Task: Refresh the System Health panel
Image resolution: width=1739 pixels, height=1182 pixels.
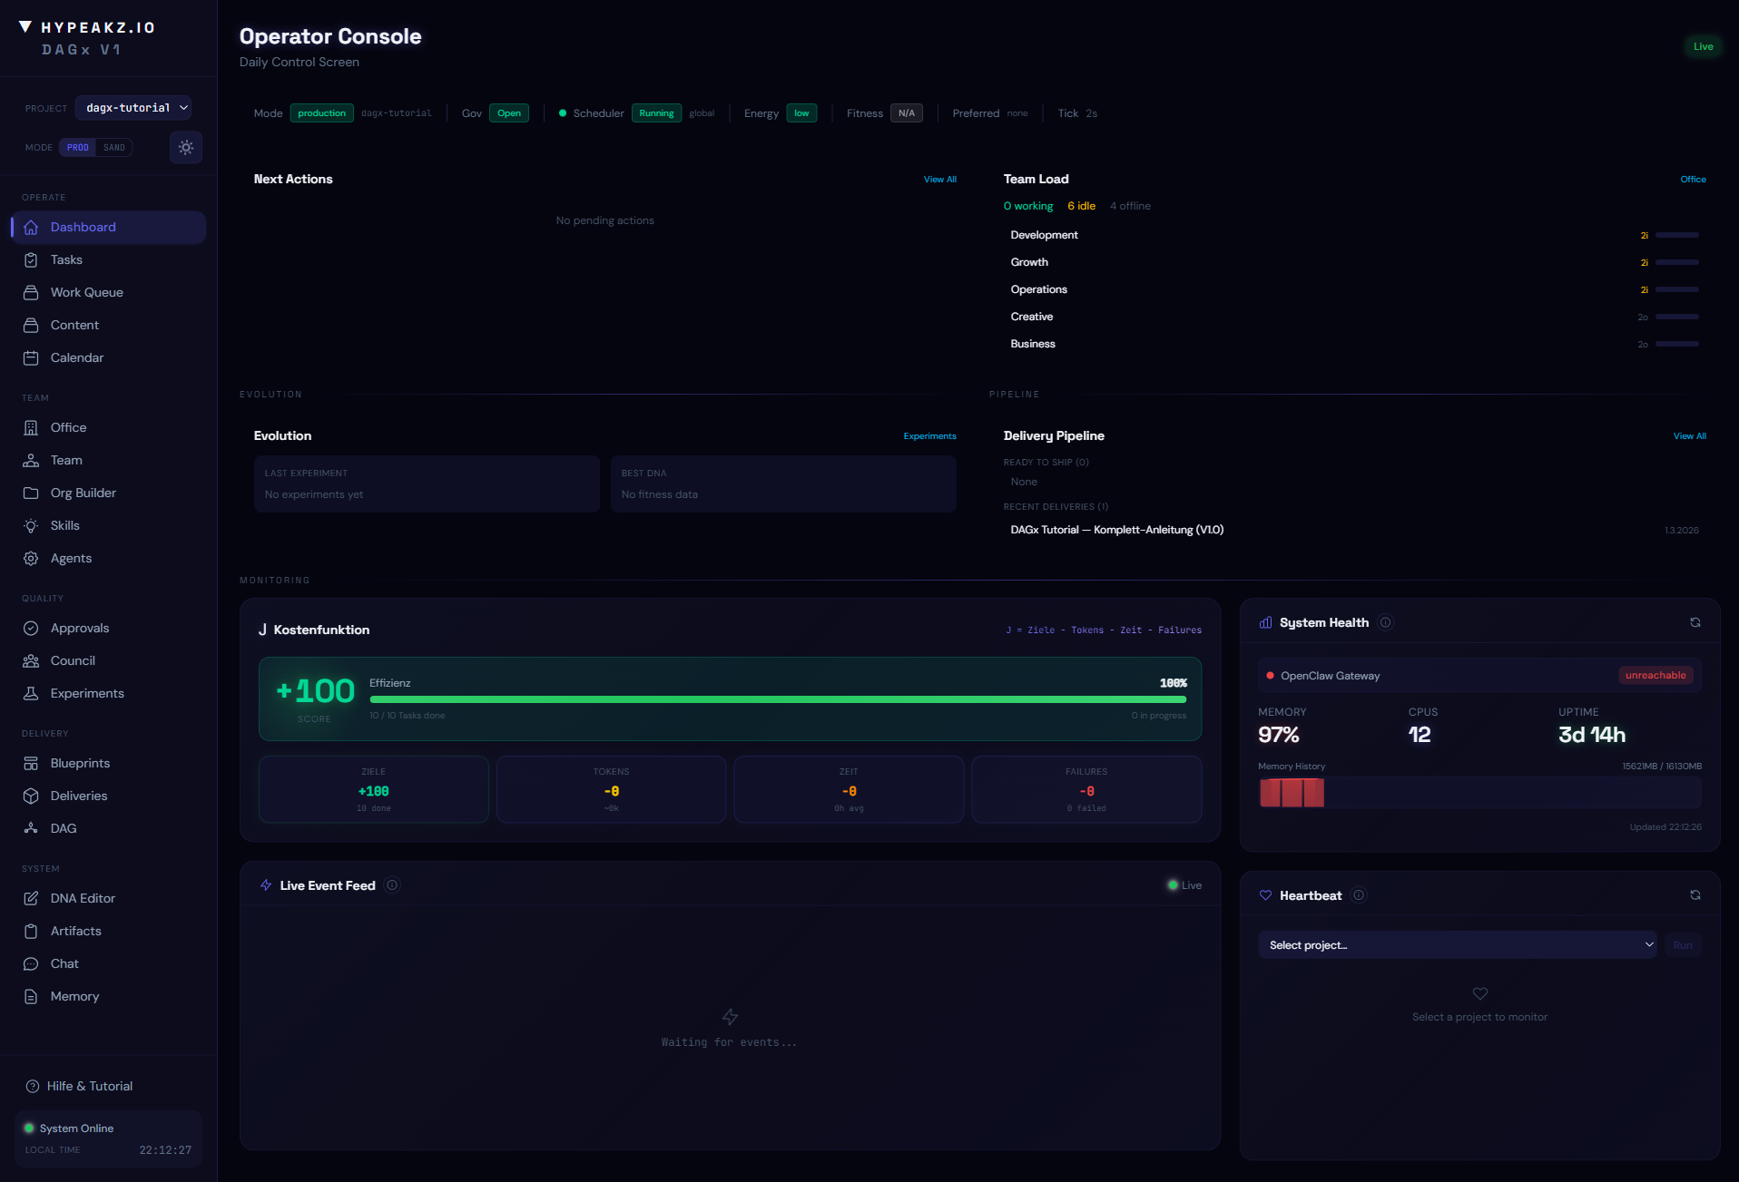Action: pos(1695,622)
